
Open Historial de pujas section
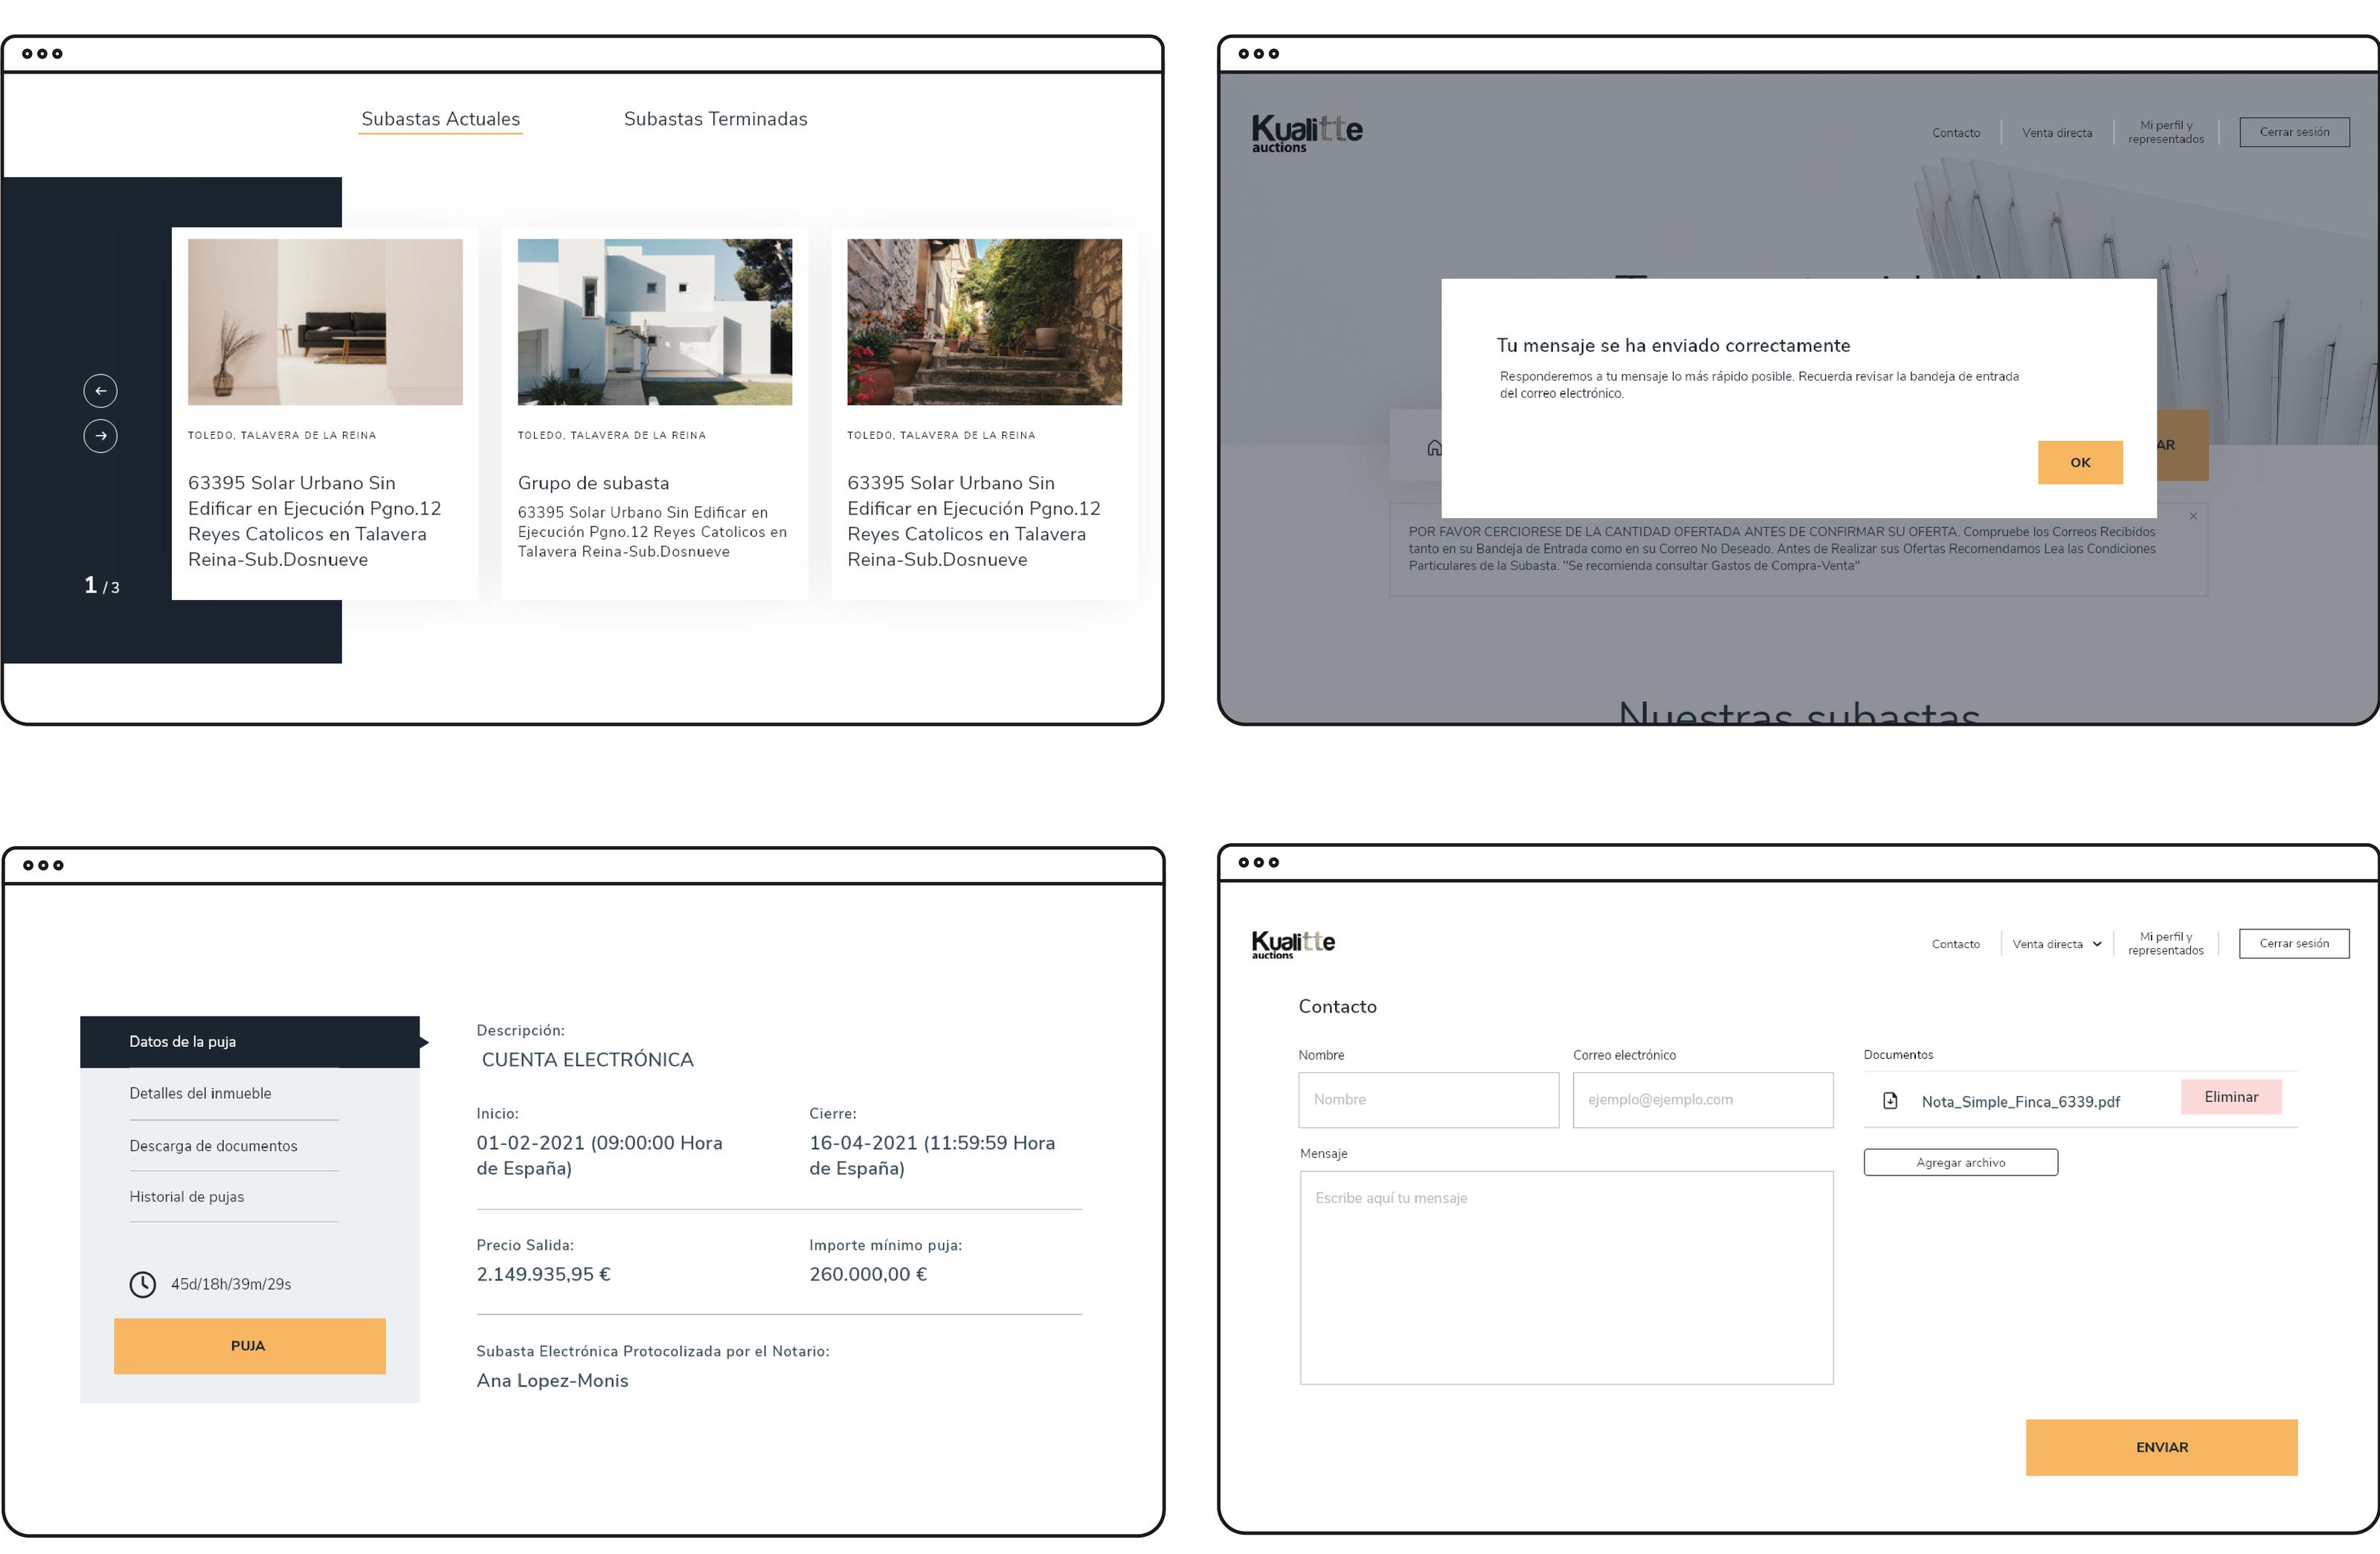186,1197
